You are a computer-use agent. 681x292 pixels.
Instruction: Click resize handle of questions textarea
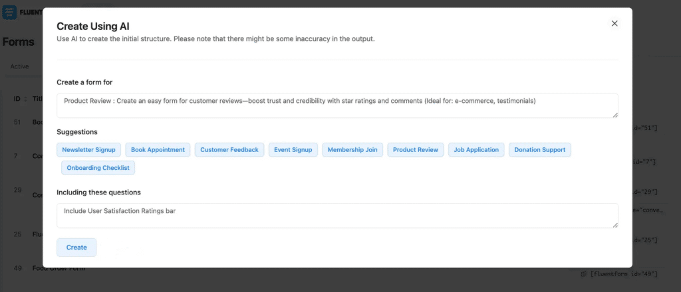[614, 224]
